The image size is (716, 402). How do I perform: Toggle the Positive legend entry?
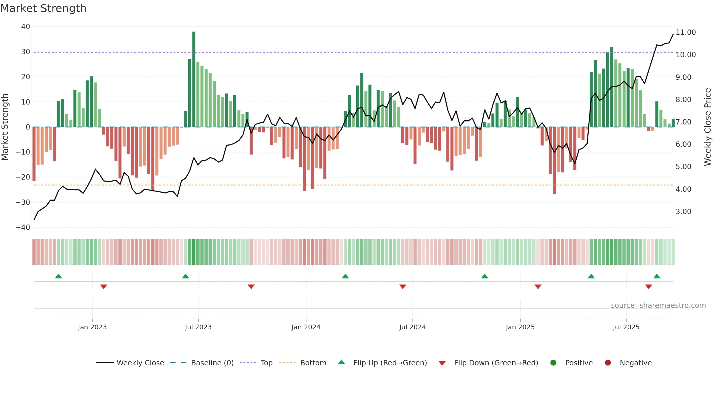click(571, 363)
